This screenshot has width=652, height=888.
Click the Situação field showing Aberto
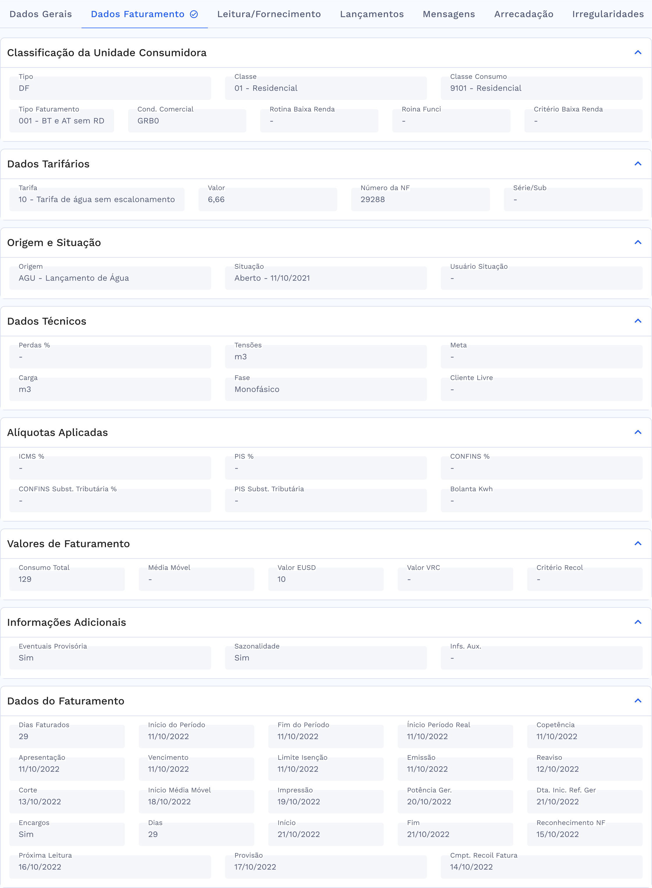pos(325,278)
